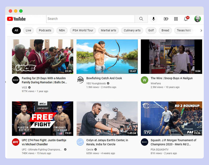The height and width of the screenshot is (165, 209).
Task: Click the '81K views • 2 years ago' text
Action: [164, 153]
